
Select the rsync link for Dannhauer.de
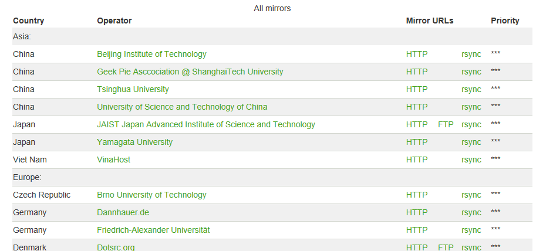tap(471, 213)
